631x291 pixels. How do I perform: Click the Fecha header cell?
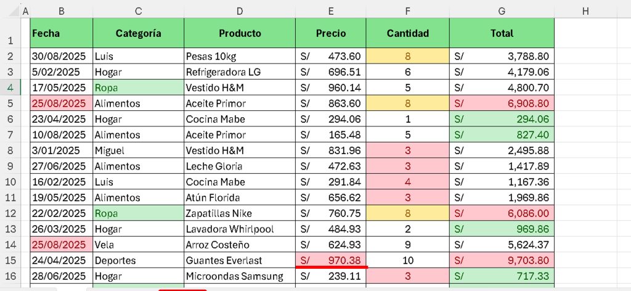62,33
